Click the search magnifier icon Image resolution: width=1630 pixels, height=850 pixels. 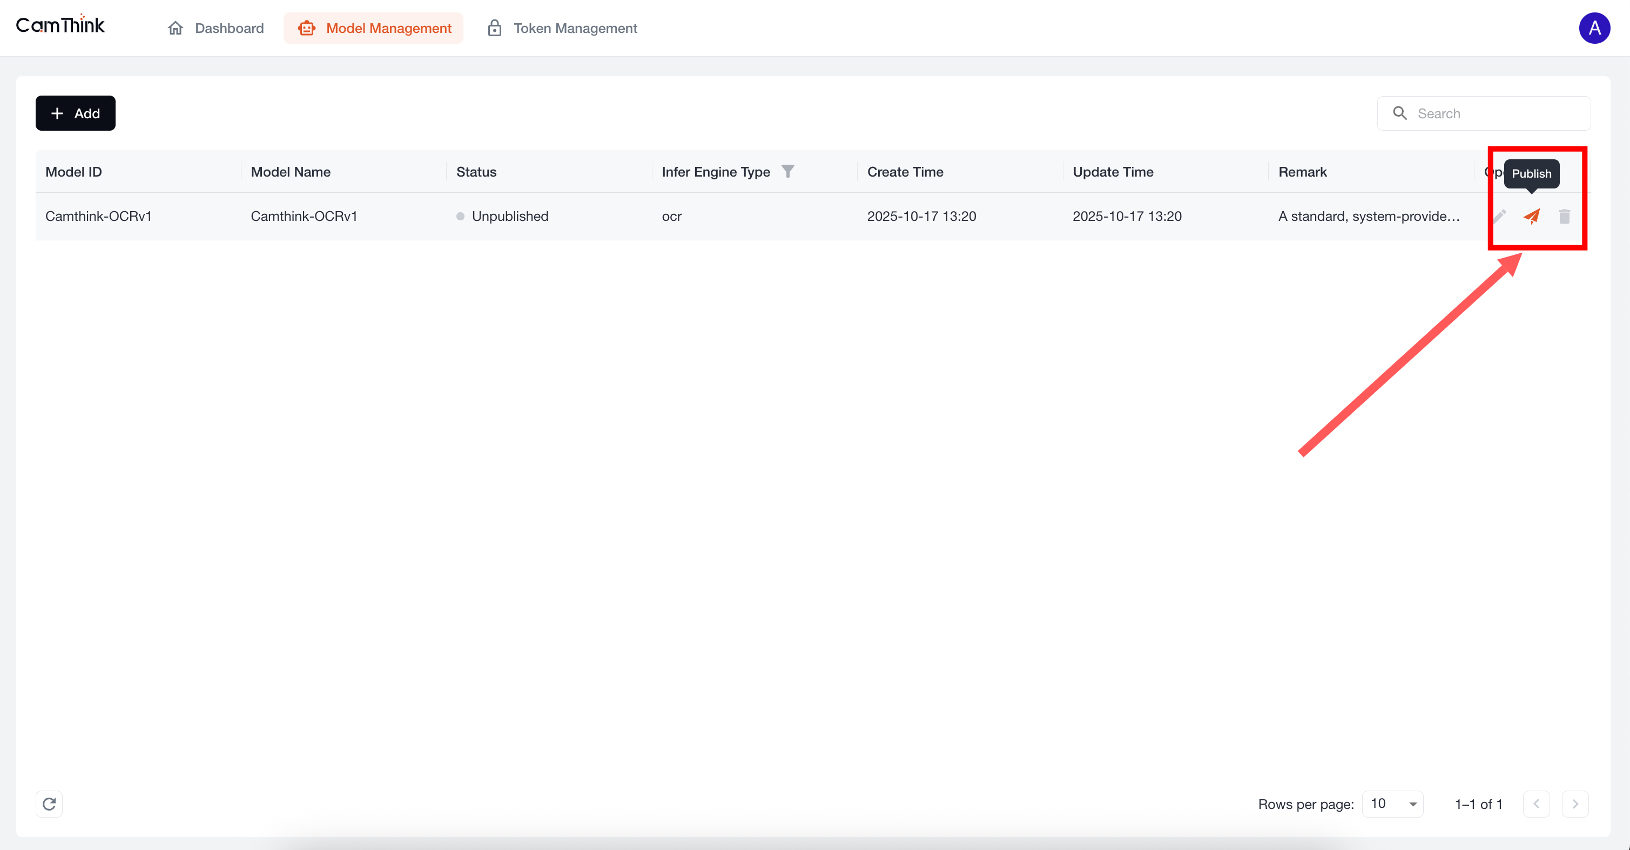pyautogui.click(x=1400, y=113)
